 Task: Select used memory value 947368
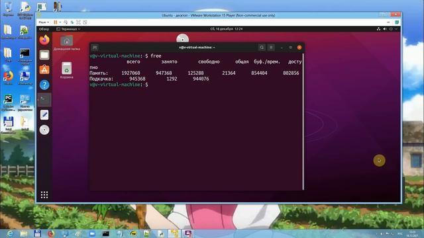(x=164, y=73)
